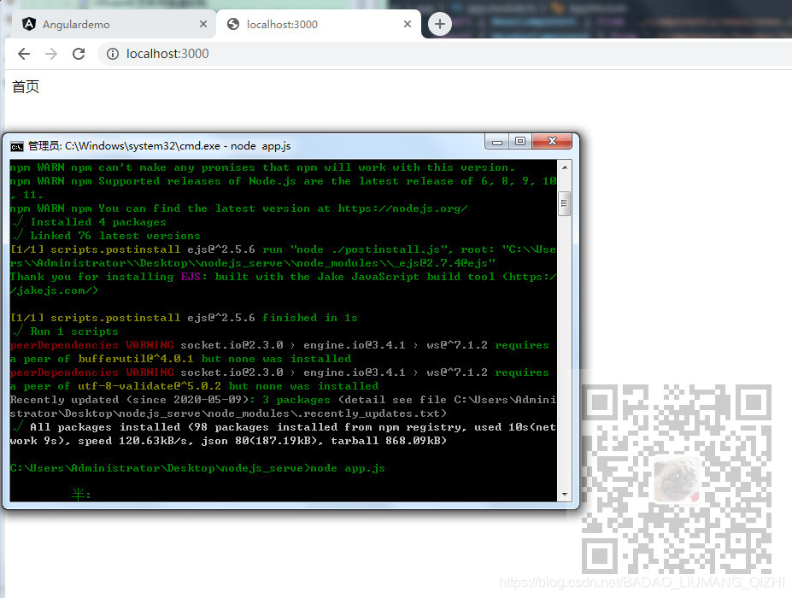Open a new tab with the plus icon
The width and height of the screenshot is (792, 598).
tap(438, 24)
